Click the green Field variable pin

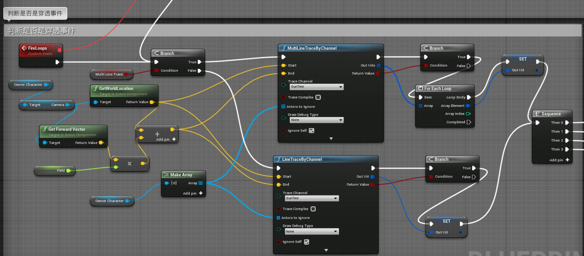[x=69, y=171]
